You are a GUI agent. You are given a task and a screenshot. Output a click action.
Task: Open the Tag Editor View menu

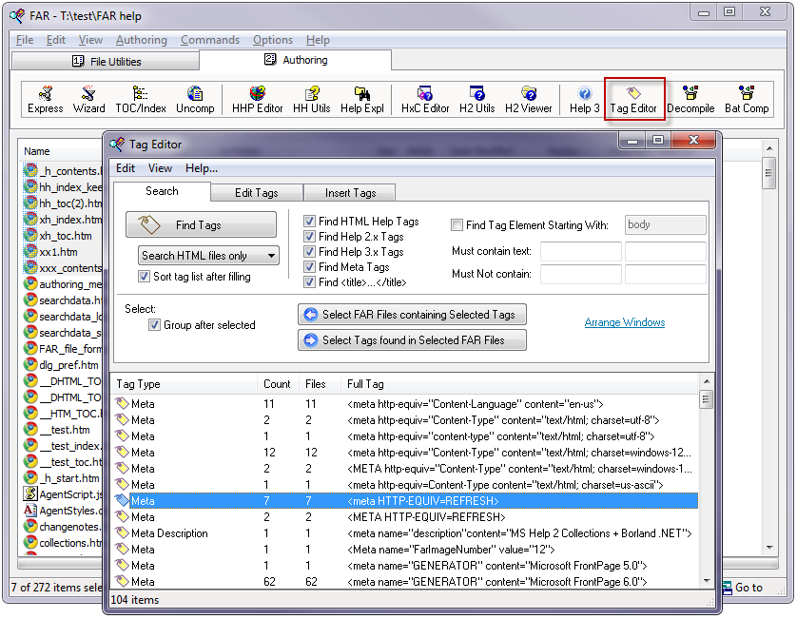160,168
